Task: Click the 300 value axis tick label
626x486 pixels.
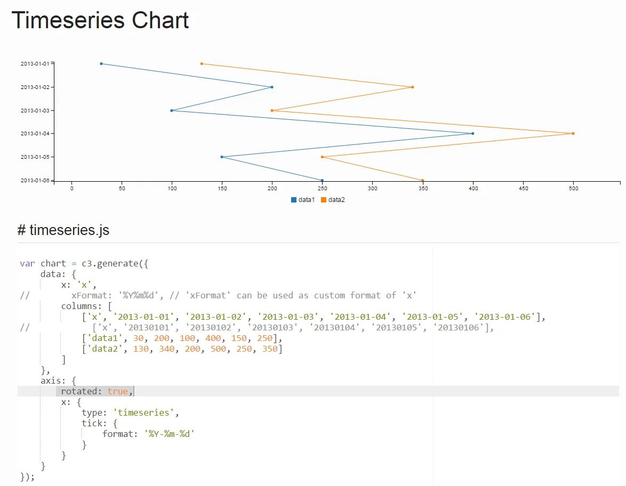Action: click(373, 188)
